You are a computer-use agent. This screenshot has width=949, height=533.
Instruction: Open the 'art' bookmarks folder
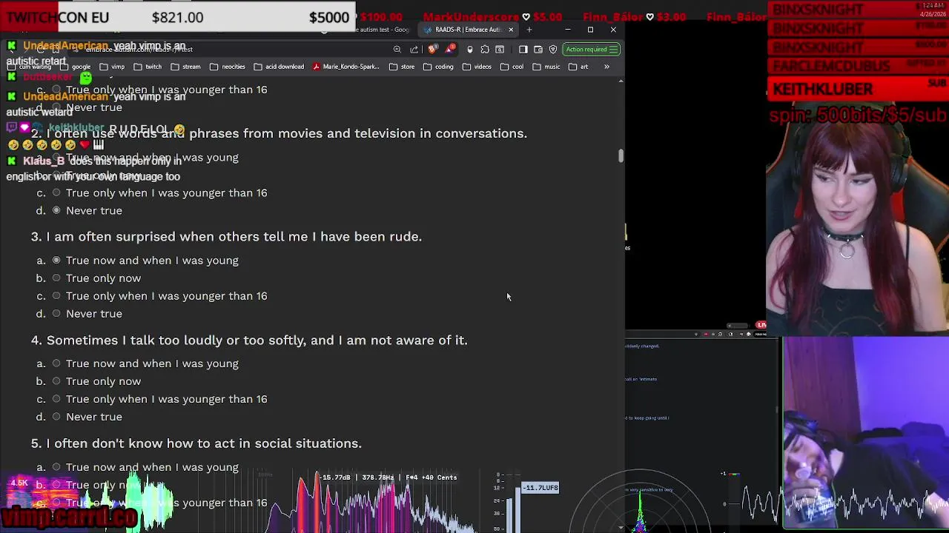[x=578, y=67]
